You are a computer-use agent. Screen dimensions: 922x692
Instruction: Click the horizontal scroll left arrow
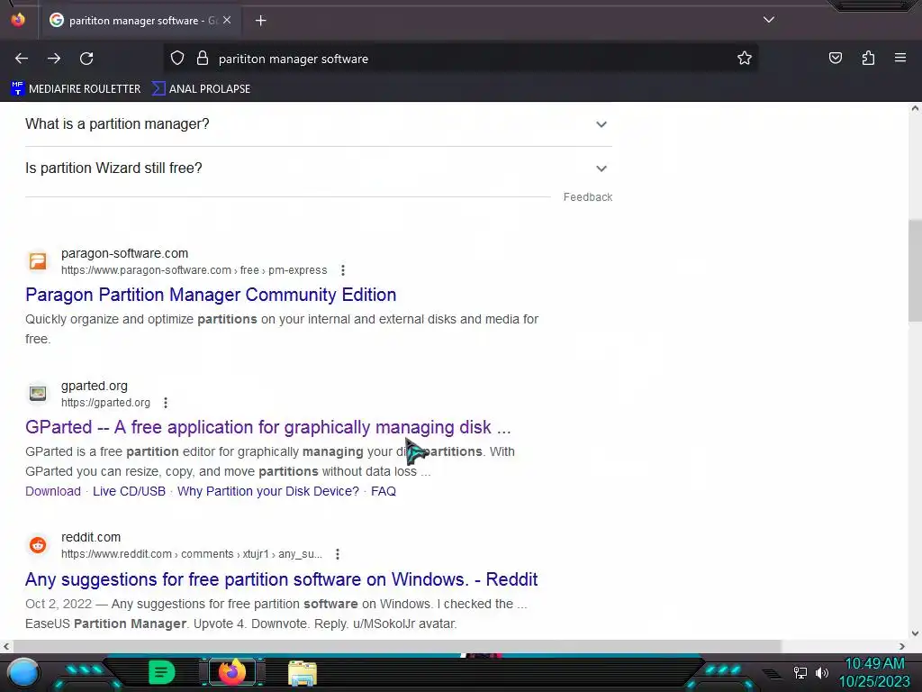(x=6, y=647)
